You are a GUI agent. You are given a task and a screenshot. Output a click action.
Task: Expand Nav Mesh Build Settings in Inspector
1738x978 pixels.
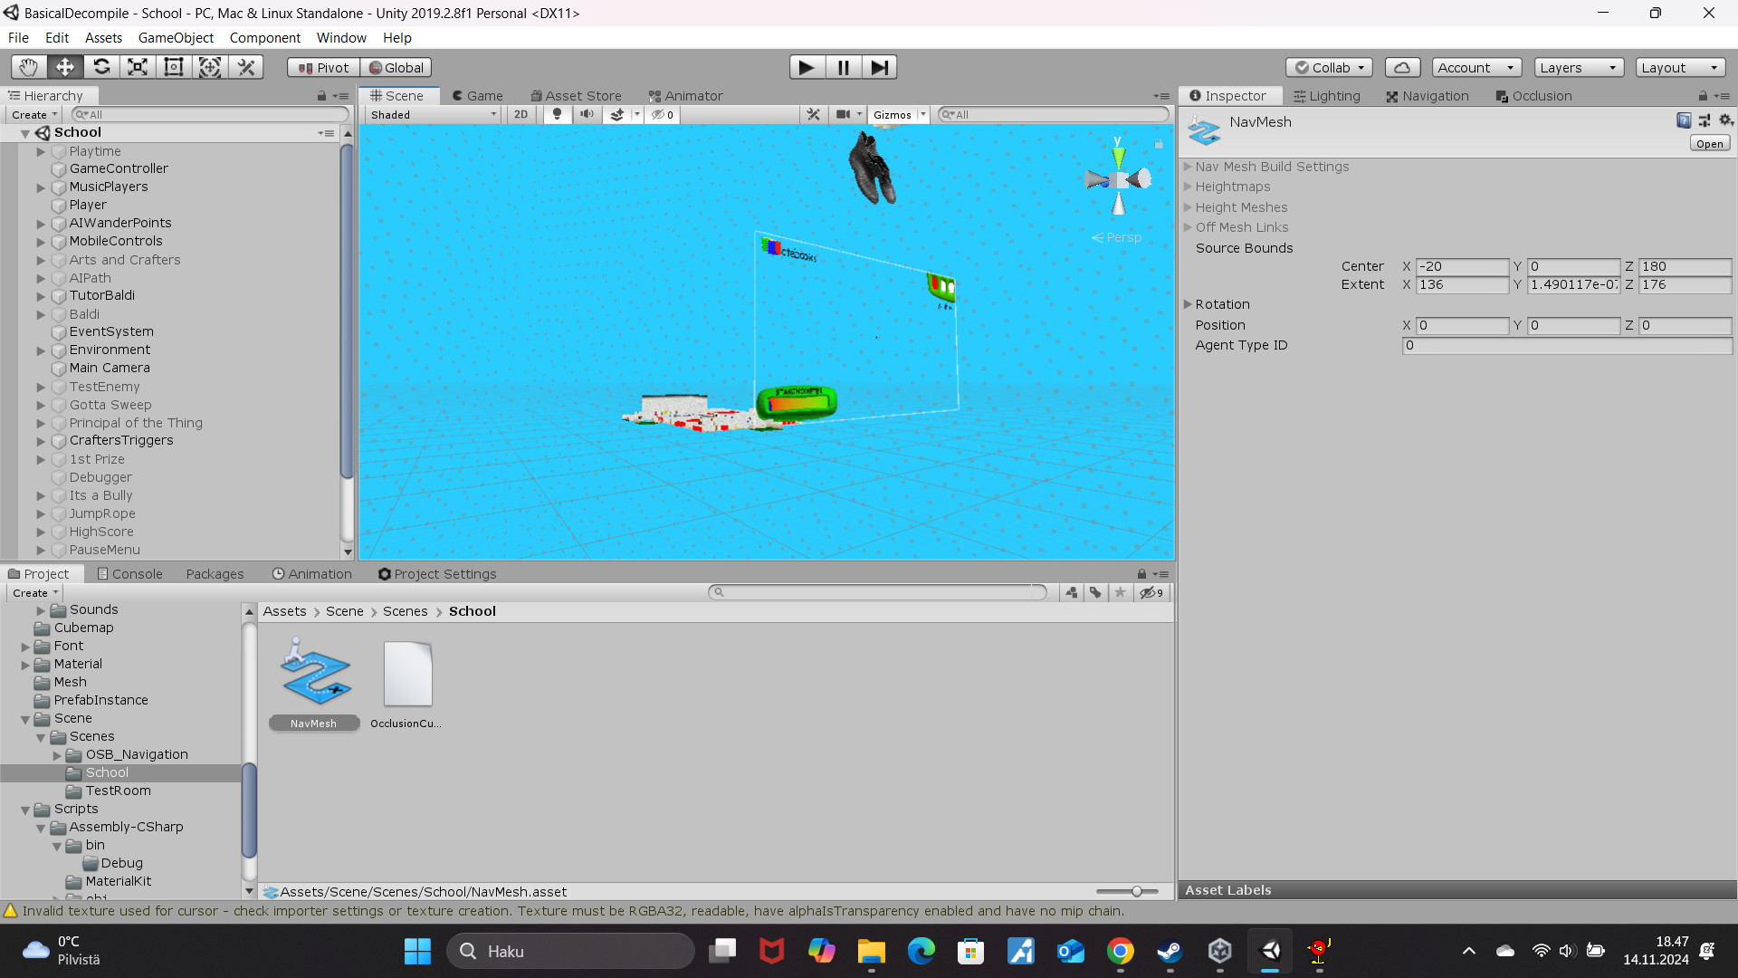pyautogui.click(x=1189, y=167)
